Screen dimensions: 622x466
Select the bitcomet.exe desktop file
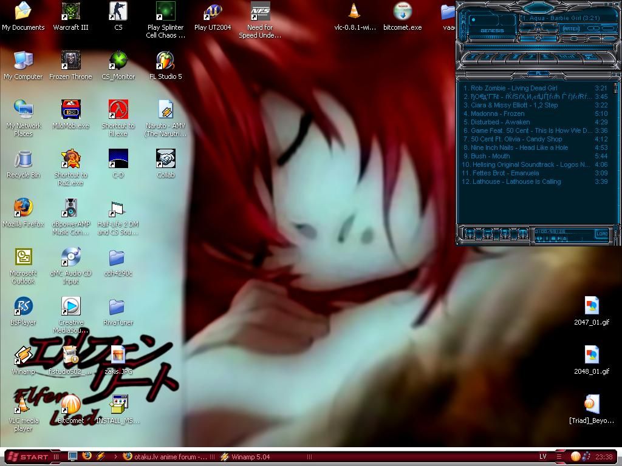click(x=402, y=16)
